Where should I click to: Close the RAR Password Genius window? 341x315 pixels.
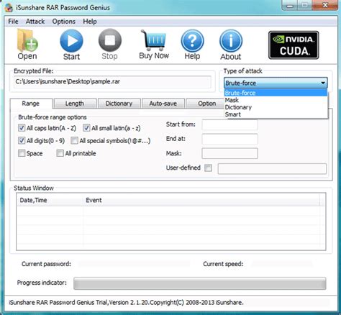pyautogui.click(x=325, y=5)
